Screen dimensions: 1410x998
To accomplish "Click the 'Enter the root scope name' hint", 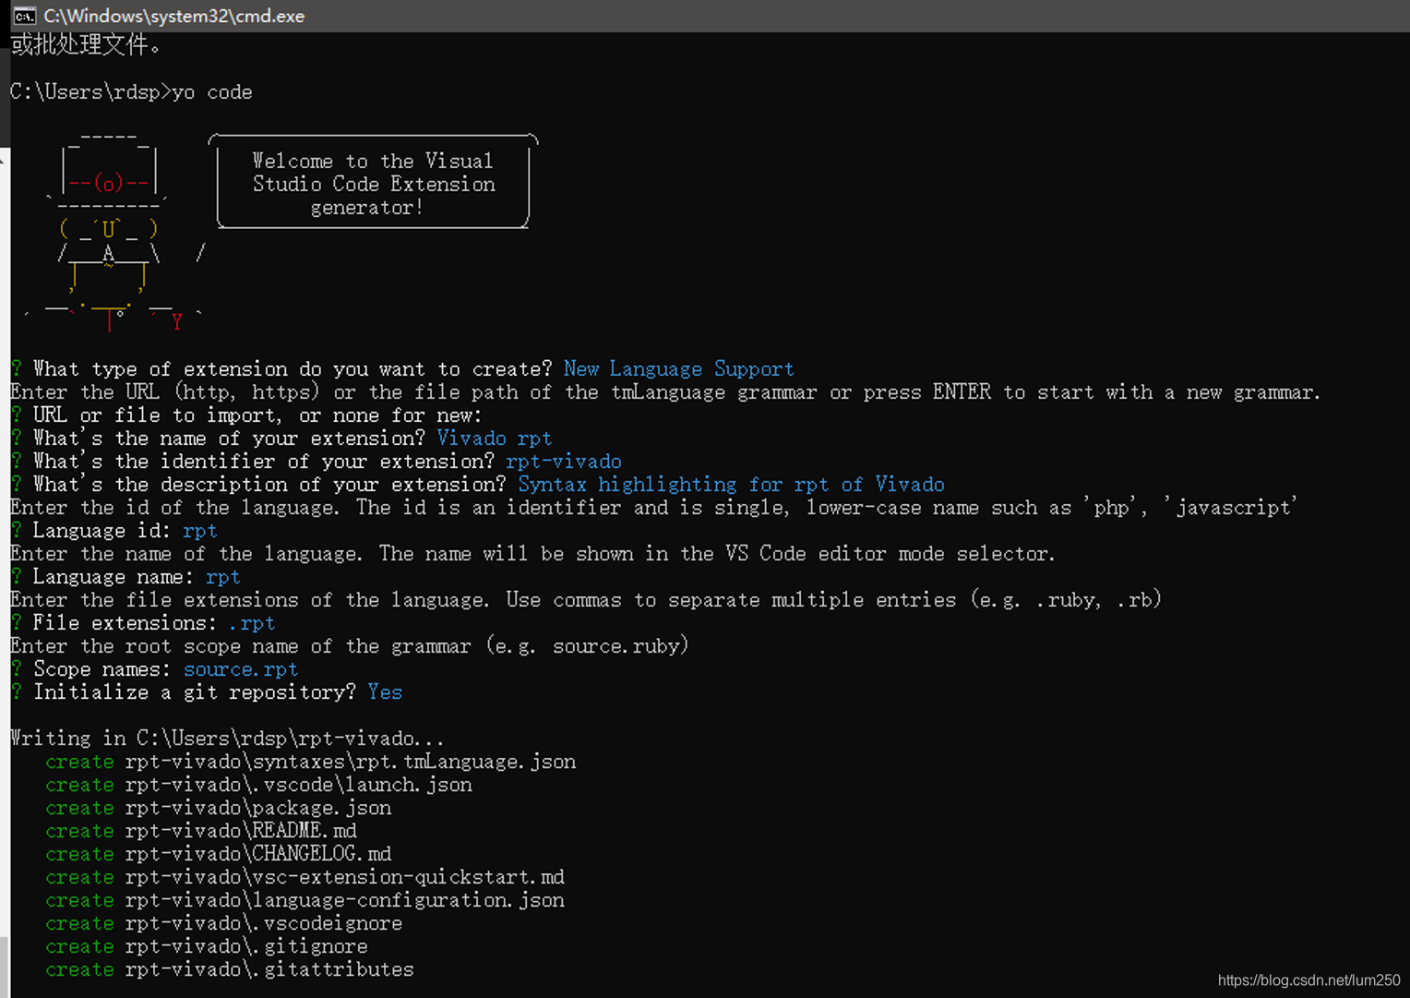I will (x=350, y=646).
